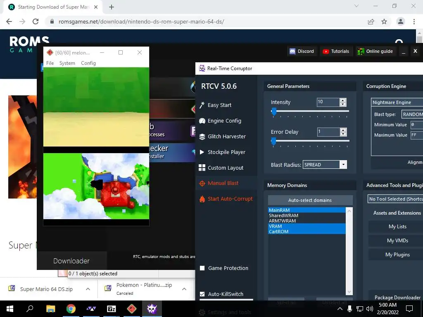Open new Chrome tab
The width and height of the screenshot is (423, 317).
click(x=112, y=7)
